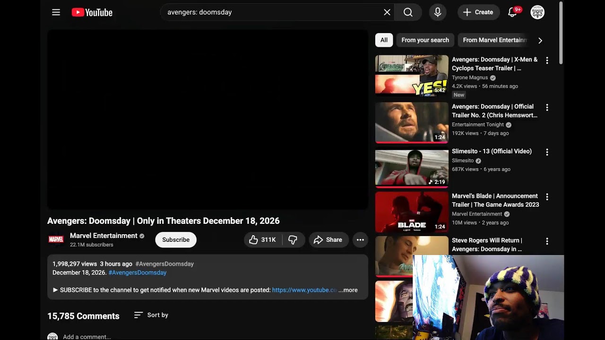The image size is (605, 340).
Task: Open the notifications bell
Action: pos(513,12)
